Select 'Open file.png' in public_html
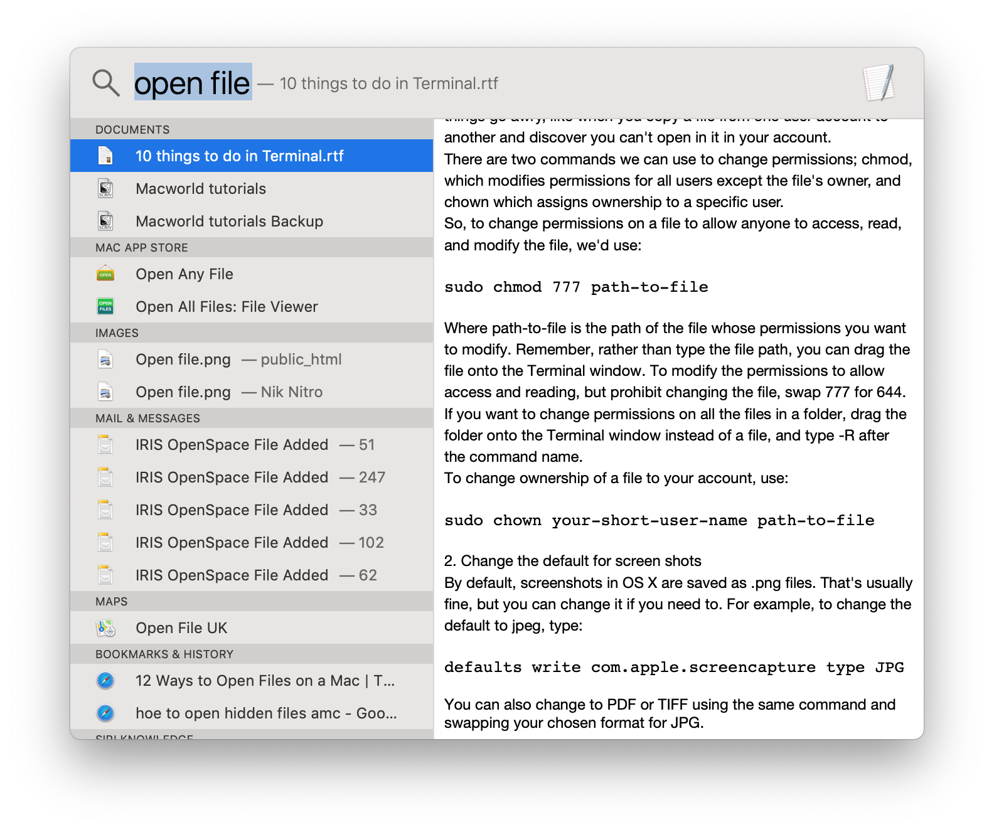 click(252, 359)
